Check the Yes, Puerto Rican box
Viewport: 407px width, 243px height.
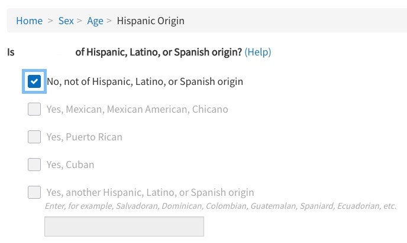[x=34, y=137]
